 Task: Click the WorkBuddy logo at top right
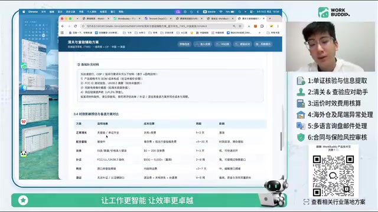click(334, 12)
